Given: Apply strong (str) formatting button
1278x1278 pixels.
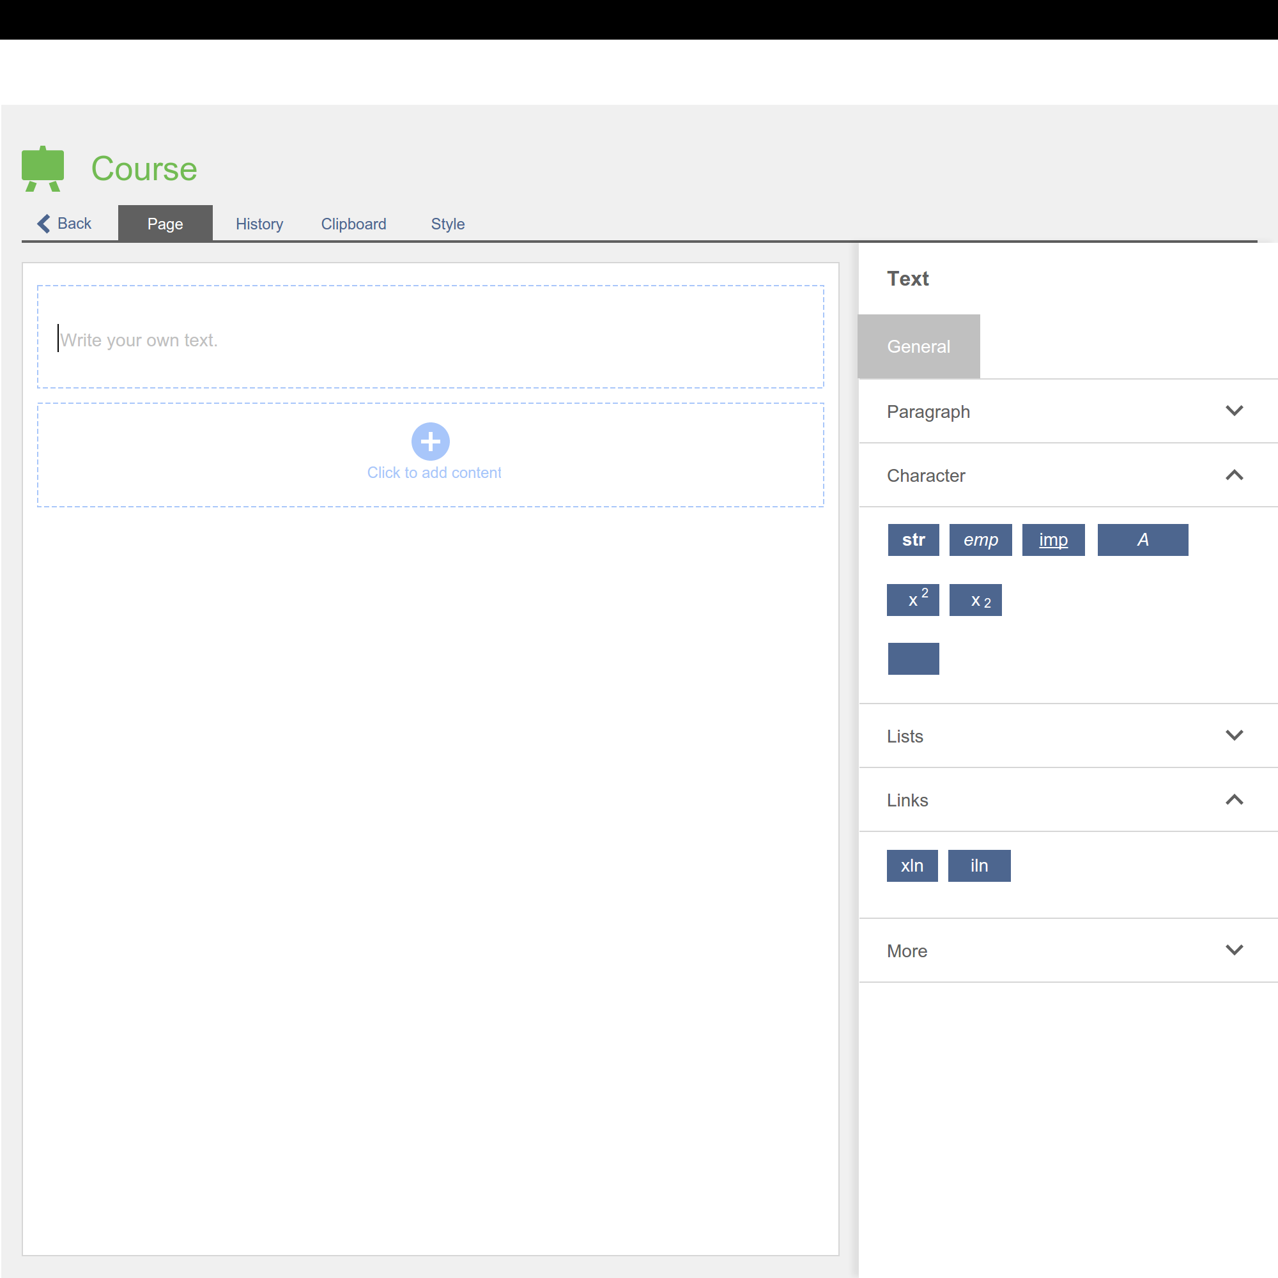Looking at the screenshot, I should pyautogui.click(x=913, y=540).
